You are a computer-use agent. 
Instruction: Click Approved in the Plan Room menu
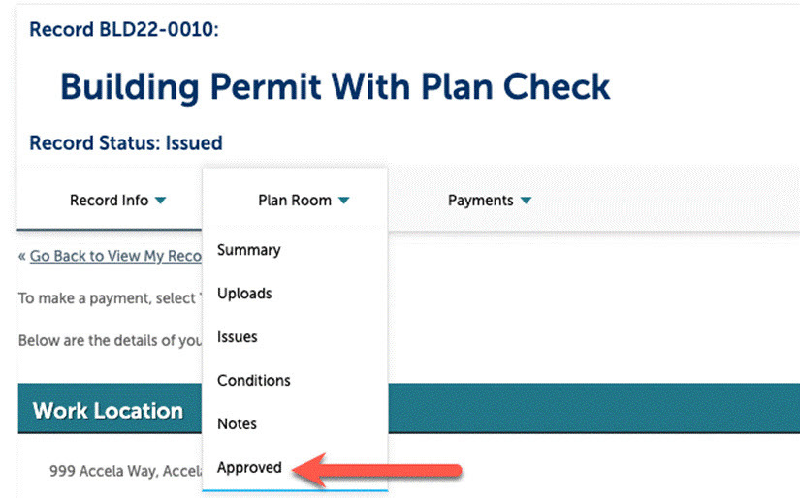[250, 468]
